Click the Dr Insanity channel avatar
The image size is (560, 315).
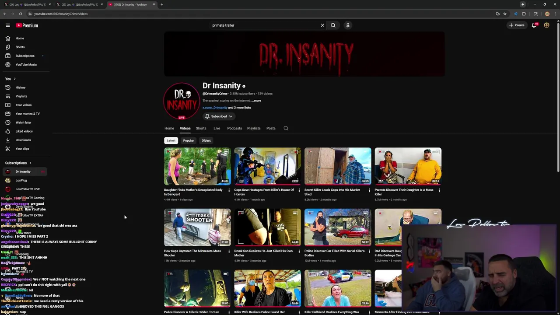point(182,101)
